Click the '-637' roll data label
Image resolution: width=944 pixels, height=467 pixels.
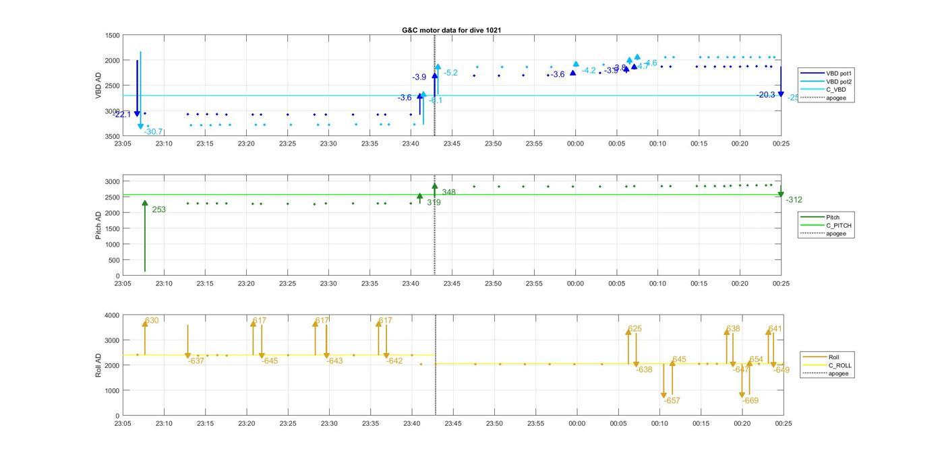tap(196, 361)
